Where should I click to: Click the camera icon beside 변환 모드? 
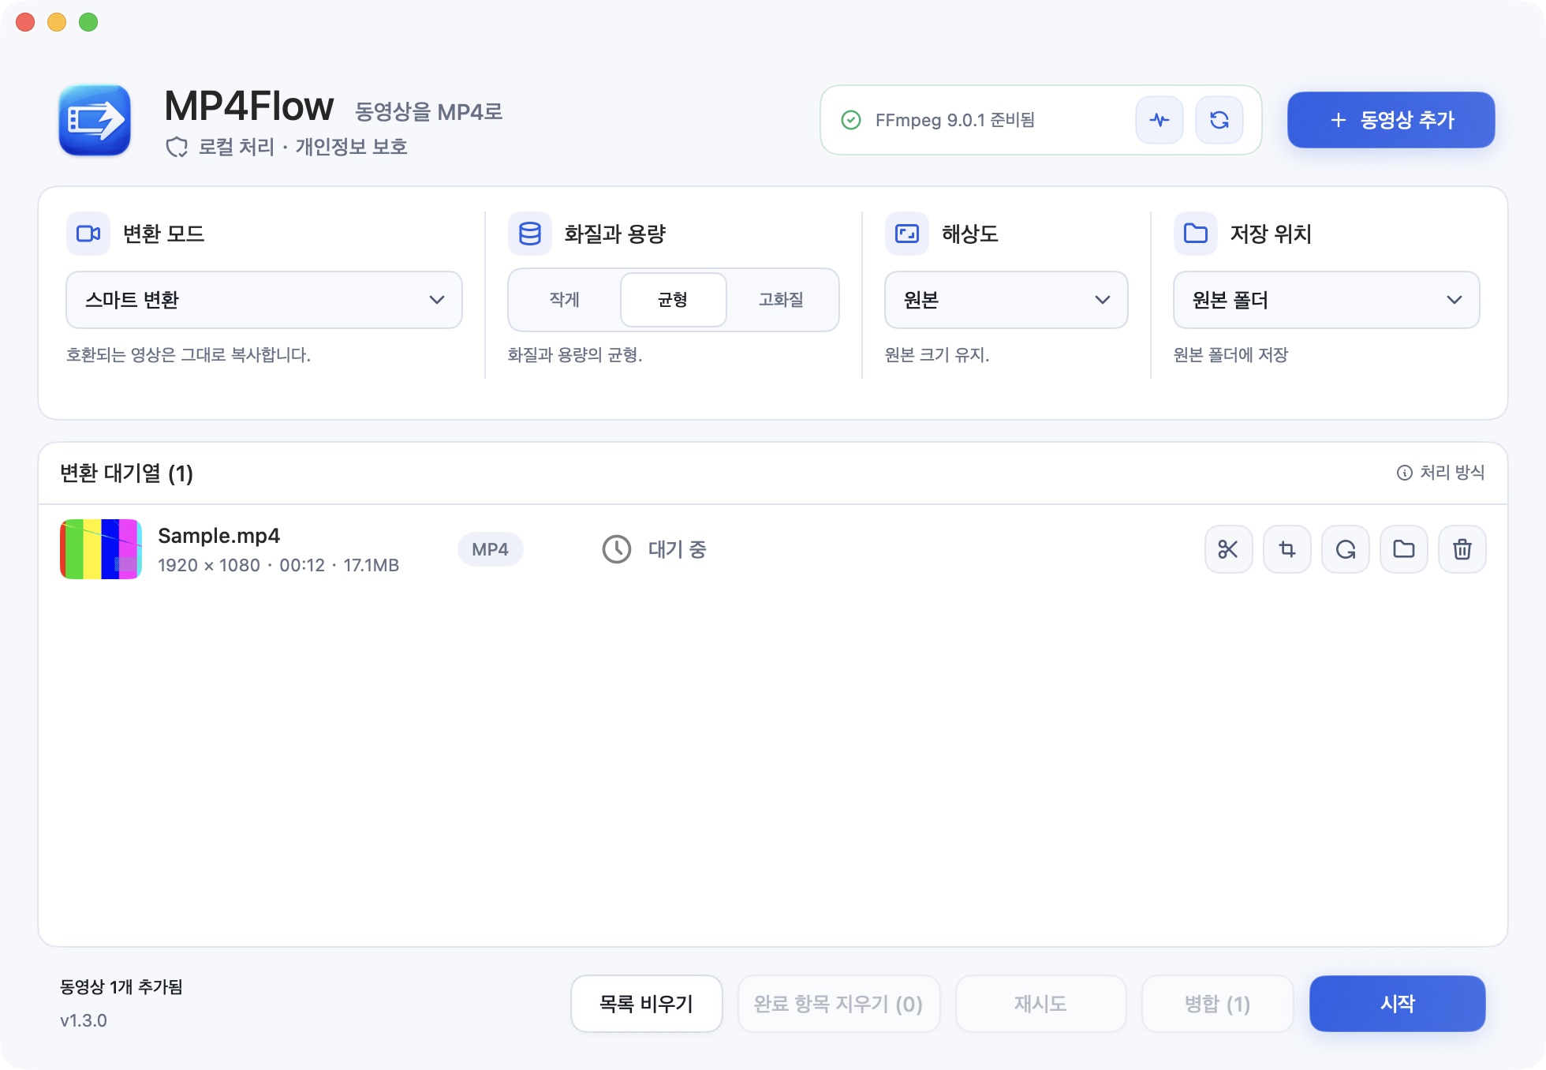coord(88,234)
